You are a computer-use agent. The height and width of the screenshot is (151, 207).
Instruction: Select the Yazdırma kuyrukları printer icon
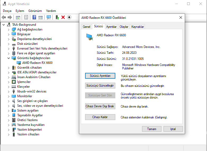(x=14, y=125)
